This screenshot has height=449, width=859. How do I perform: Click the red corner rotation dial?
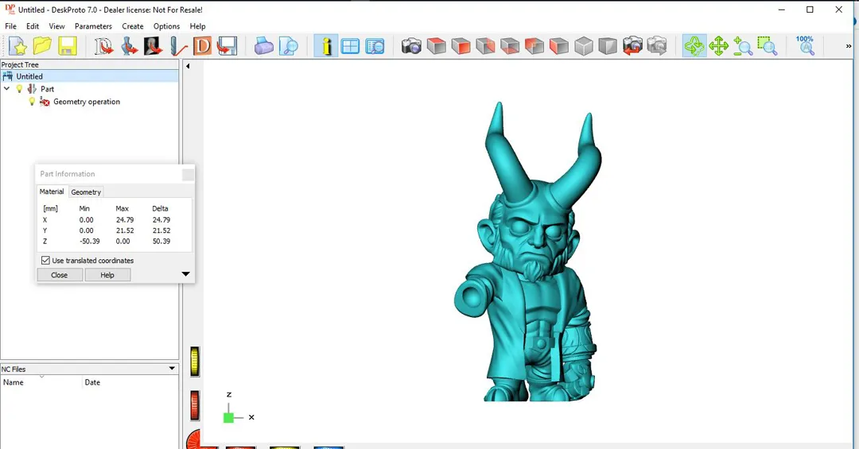click(x=195, y=439)
